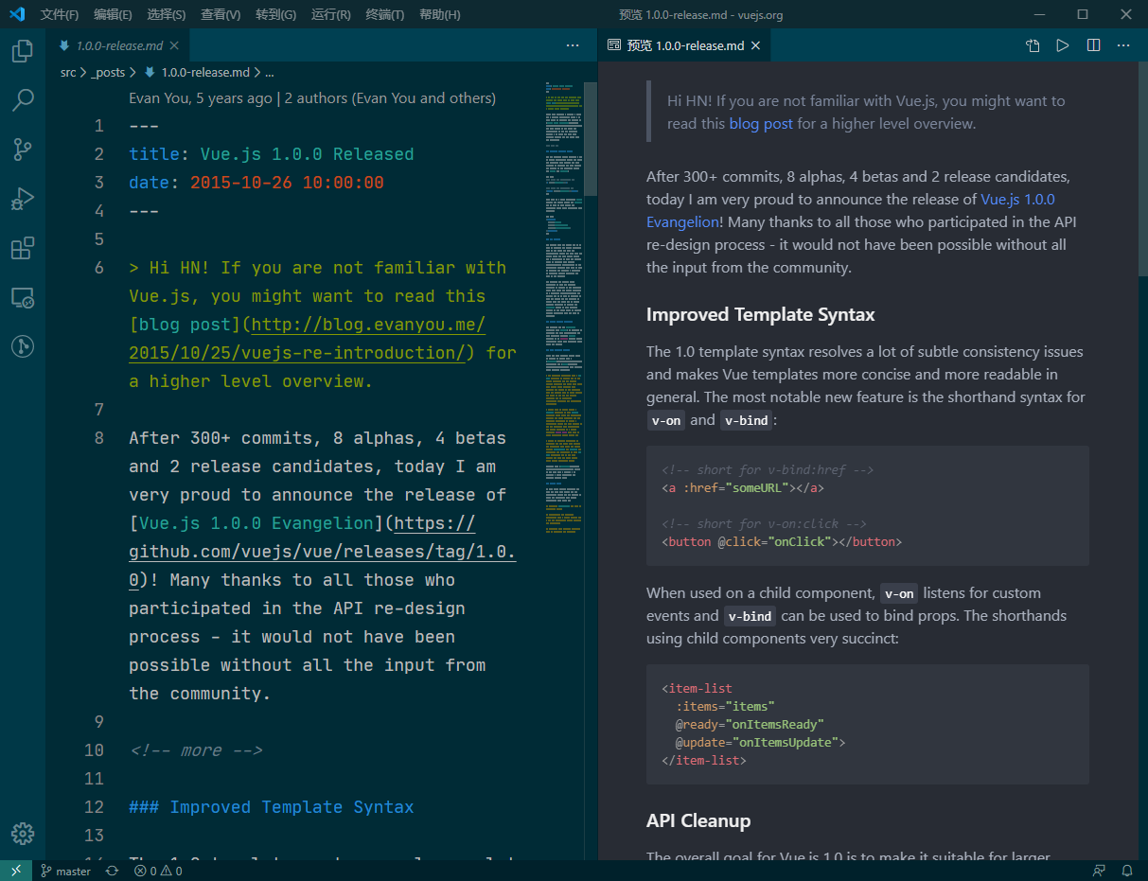Open notifications bell in status bar
This screenshot has width=1148, height=881.
coord(1127,871)
